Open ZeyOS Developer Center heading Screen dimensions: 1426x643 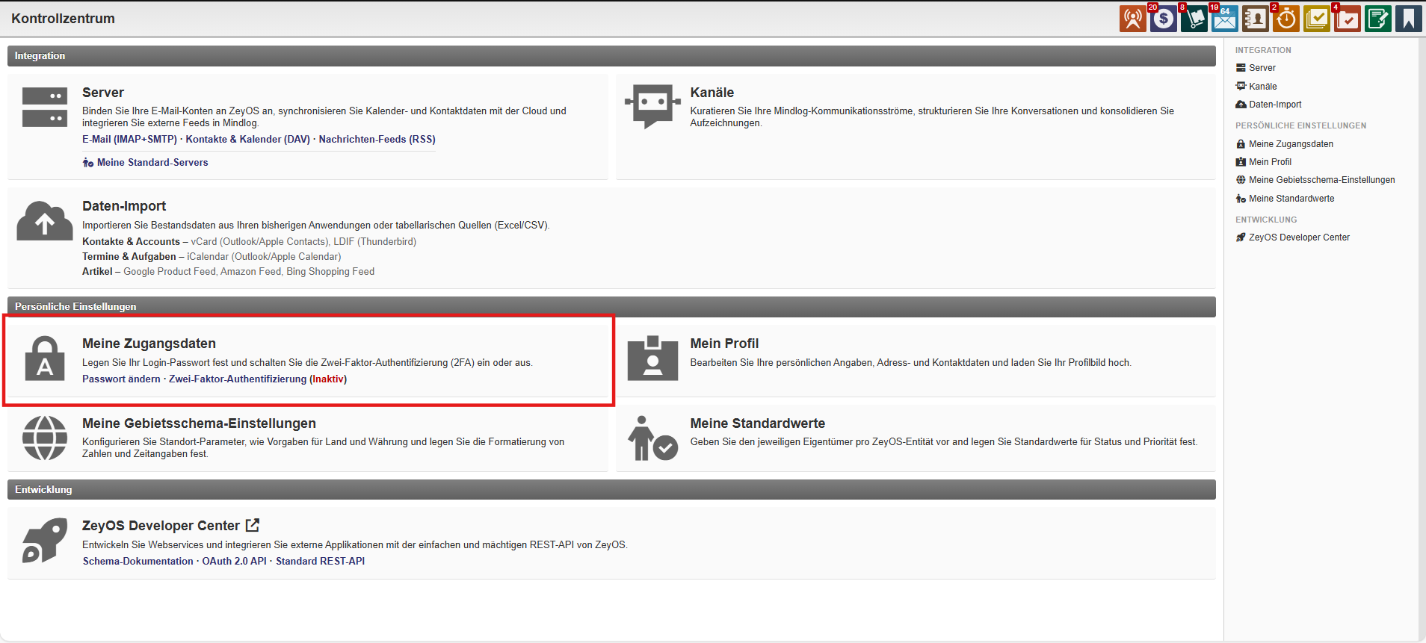pos(161,526)
